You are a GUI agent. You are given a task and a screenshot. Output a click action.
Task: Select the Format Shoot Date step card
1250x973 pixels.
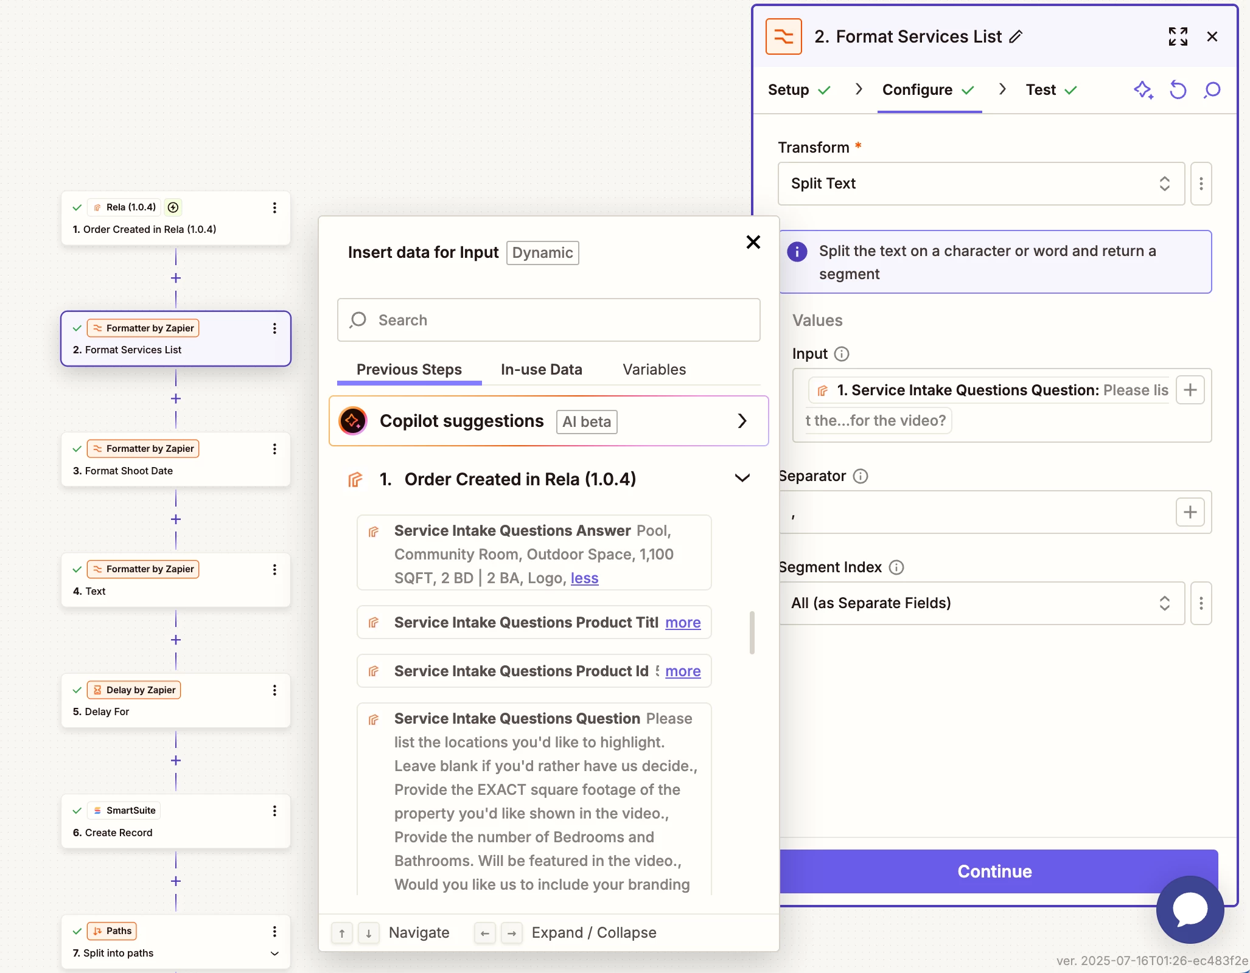coord(176,460)
